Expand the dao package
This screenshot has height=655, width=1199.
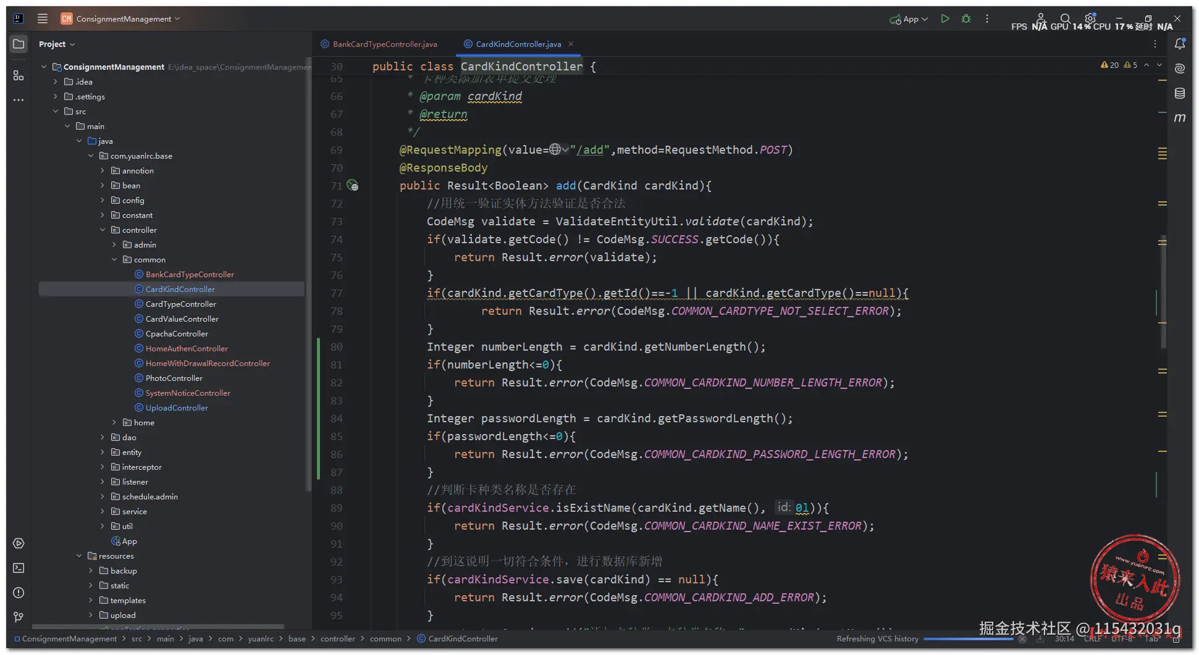(103, 437)
